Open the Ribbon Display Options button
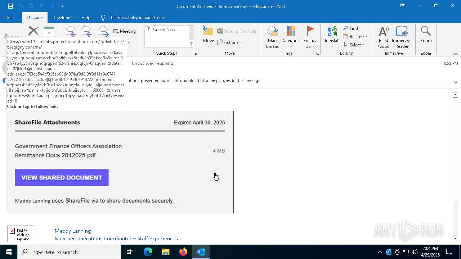This screenshot has width=461, height=259. click(403, 6)
